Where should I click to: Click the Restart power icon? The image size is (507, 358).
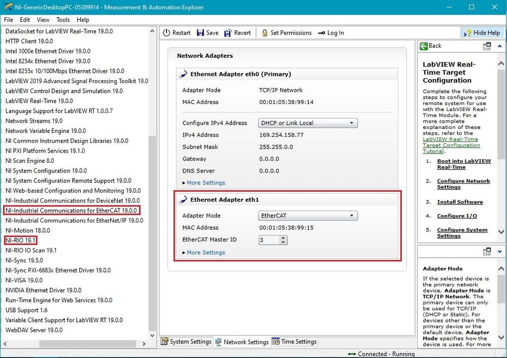166,32
